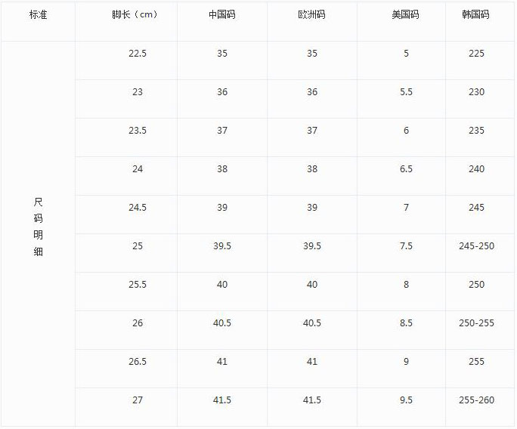The height and width of the screenshot is (429, 517).
Task: Select 41.5 in the 欧洲码 column
Action: pos(312,400)
